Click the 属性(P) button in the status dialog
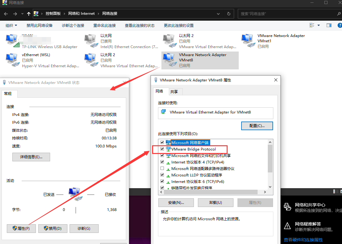The height and width of the screenshot is (244, 342). pyautogui.click(x=21, y=229)
